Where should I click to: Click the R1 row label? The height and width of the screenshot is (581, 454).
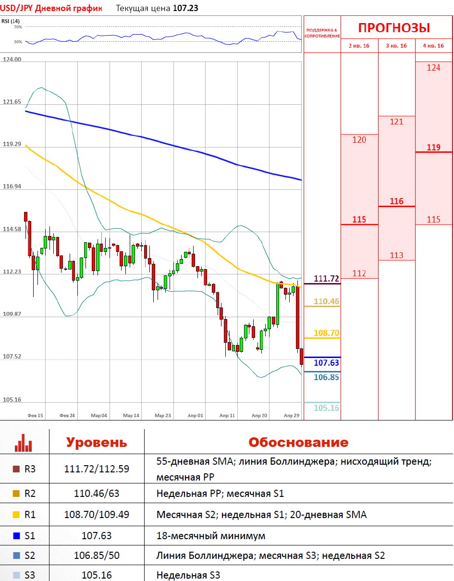coord(30,515)
